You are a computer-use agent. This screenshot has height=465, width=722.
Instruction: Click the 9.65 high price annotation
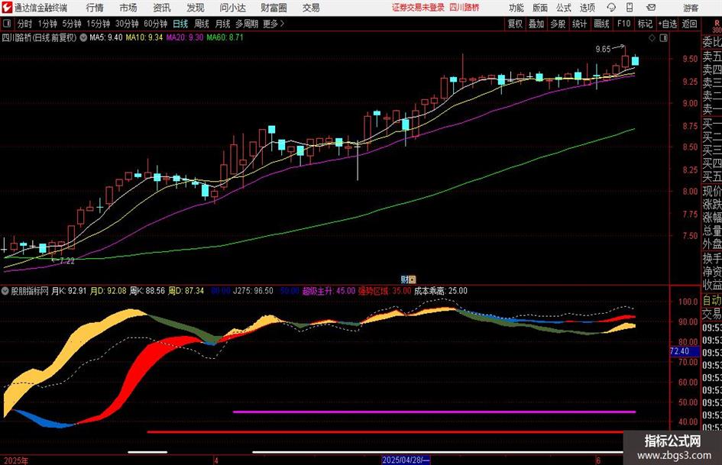pyautogui.click(x=603, y=50)
